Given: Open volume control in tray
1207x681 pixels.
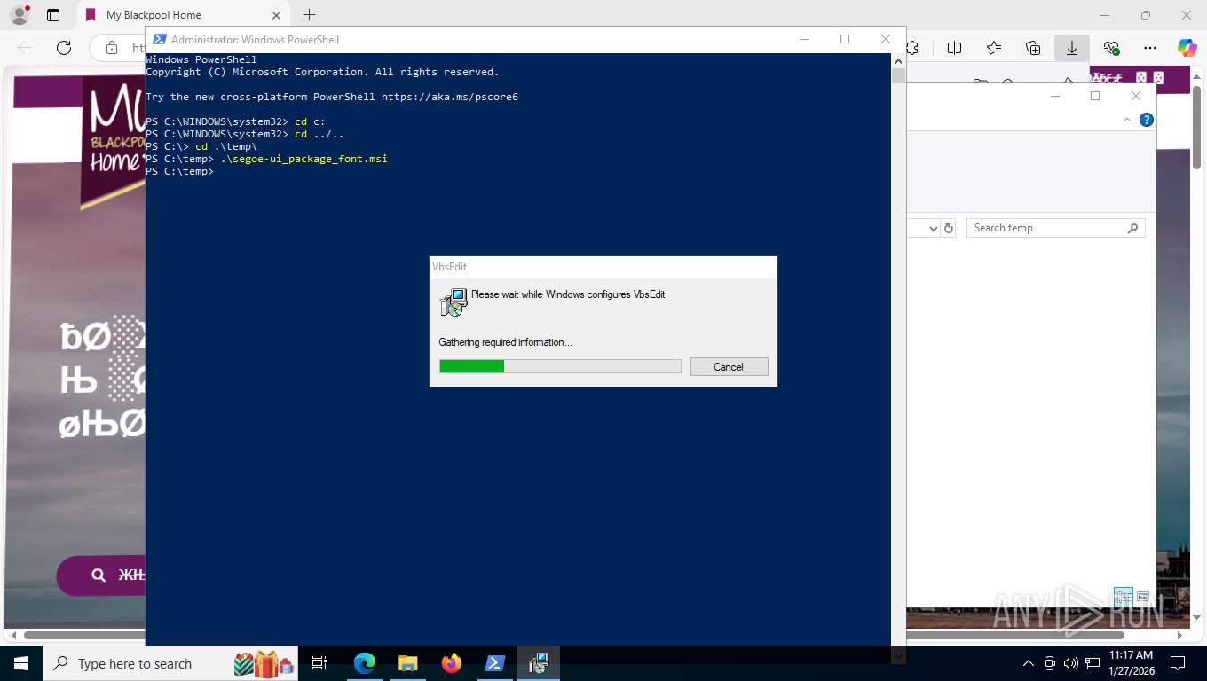Looking at the screenshot, I should point(1070,663).
